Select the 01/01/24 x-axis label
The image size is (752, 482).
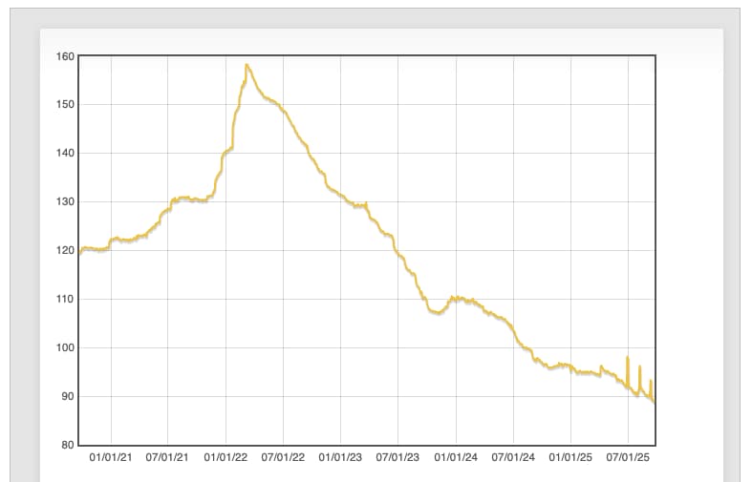[456, 457]
